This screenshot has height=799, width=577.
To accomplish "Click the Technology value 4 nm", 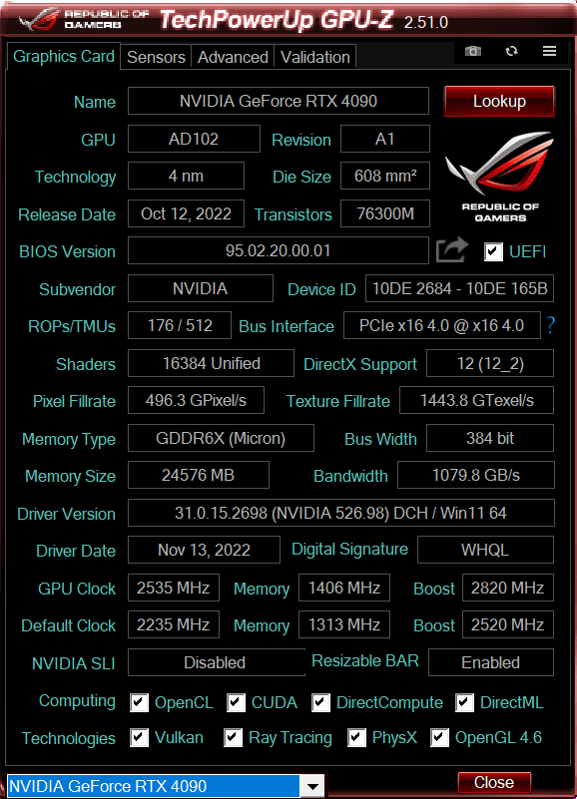I will [x=186, y=176].
